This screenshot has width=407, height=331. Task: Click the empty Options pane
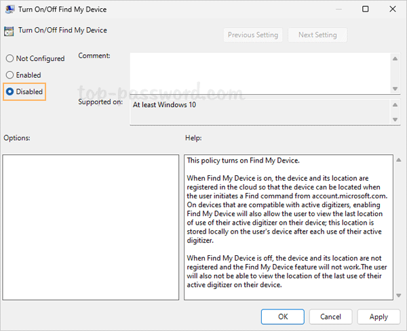pos(90,226)
